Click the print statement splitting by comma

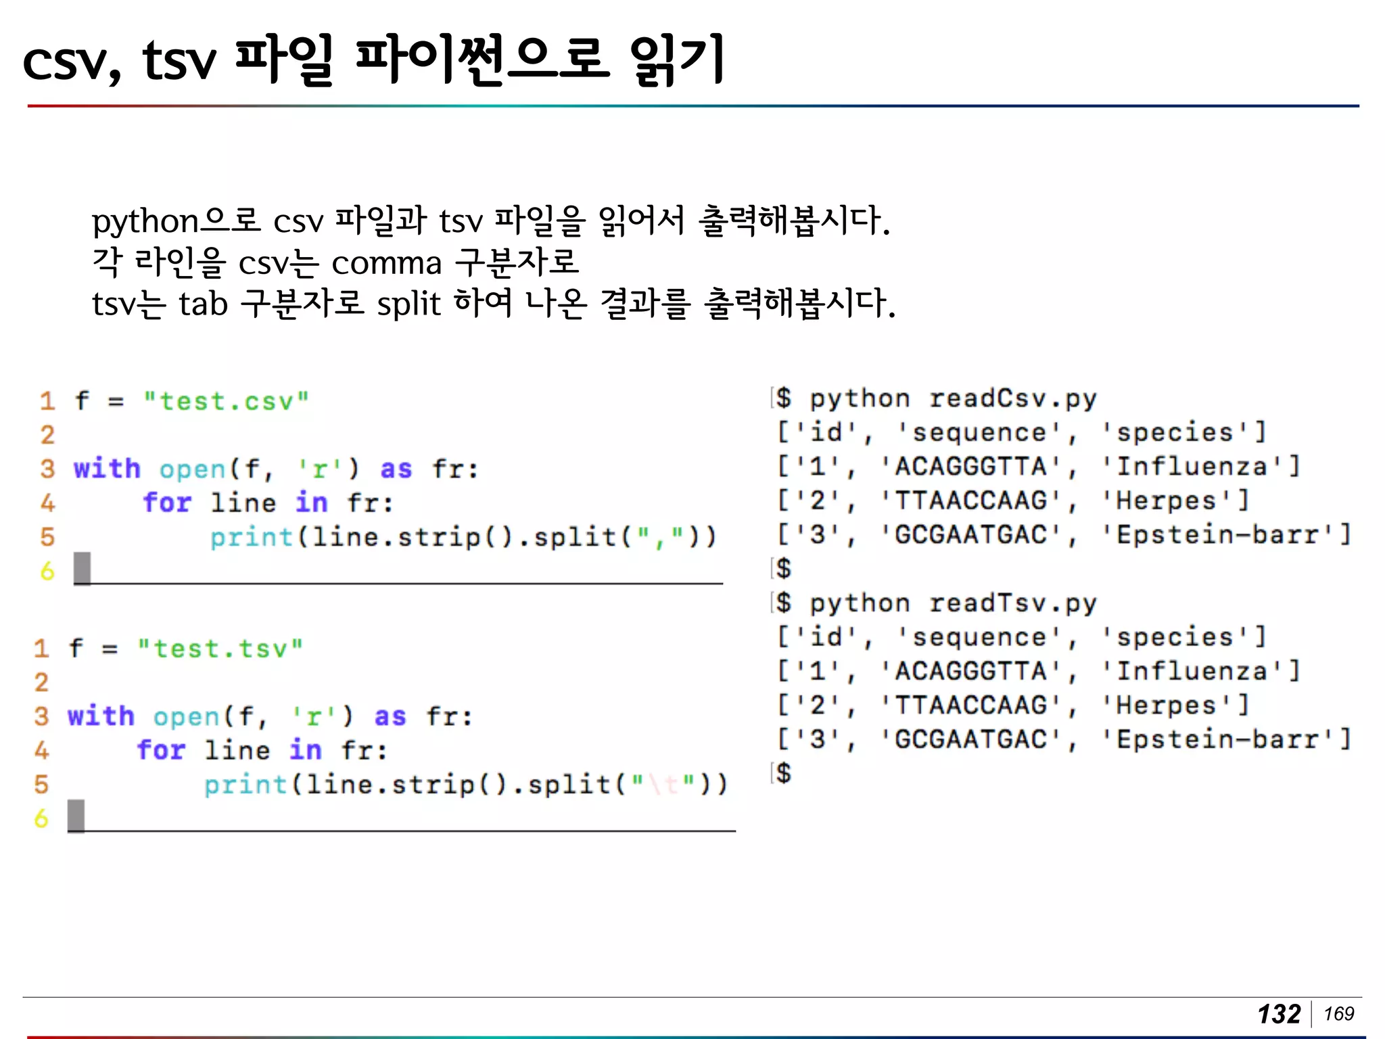462,537
